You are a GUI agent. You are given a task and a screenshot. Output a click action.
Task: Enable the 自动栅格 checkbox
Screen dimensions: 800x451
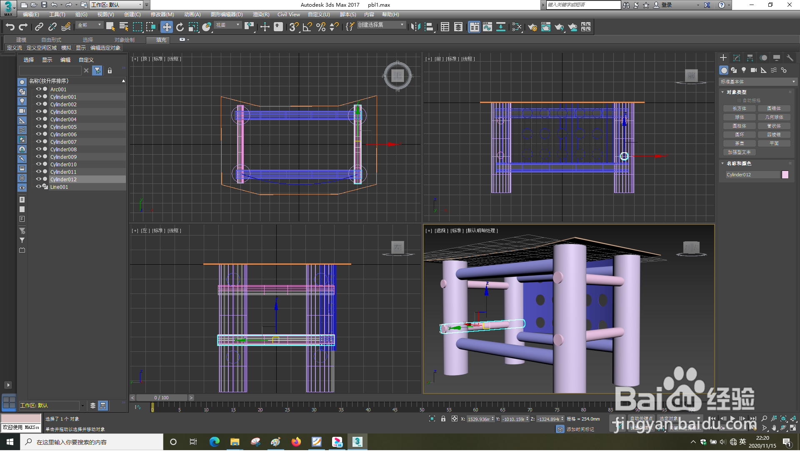[740, 100]
